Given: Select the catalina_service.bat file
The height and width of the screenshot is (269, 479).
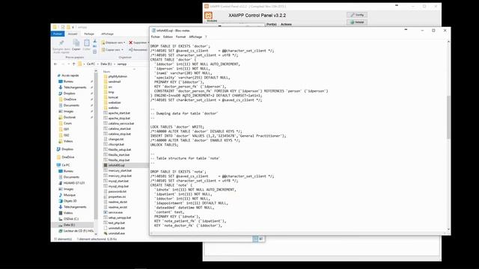Looking at the screenshot, I should 121,123.
